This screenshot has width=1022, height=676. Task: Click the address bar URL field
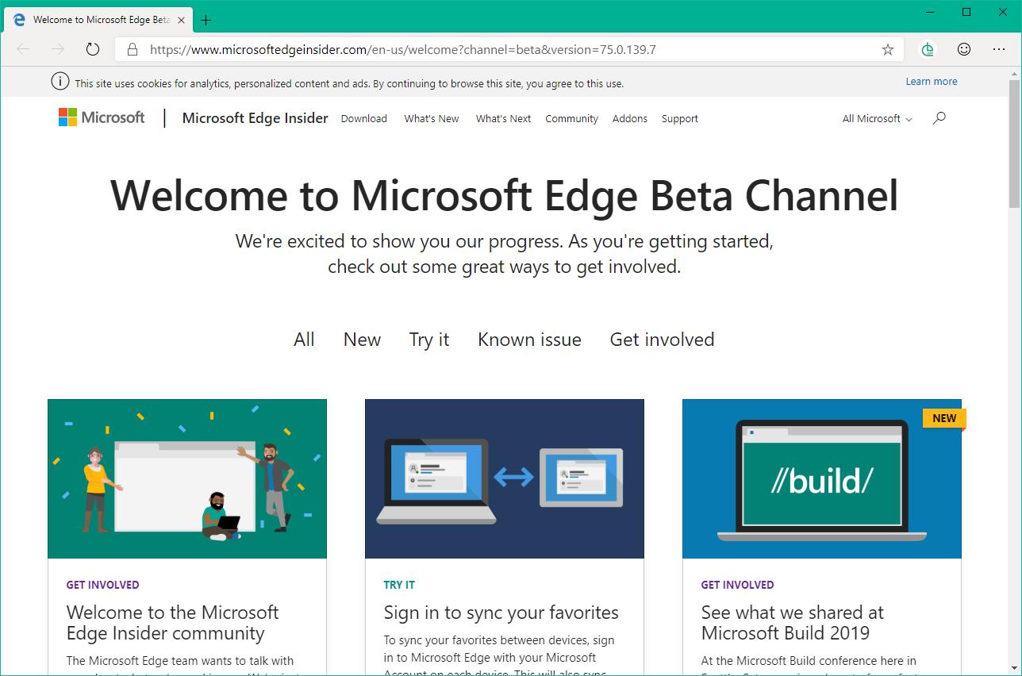pos(508,49)
